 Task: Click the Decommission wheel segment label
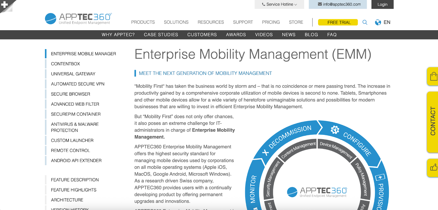tap(290, 137)
